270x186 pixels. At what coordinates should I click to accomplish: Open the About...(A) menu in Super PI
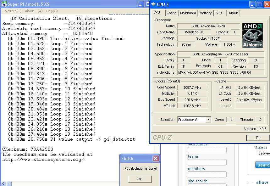pyautogui.click(x=34, y=11)
